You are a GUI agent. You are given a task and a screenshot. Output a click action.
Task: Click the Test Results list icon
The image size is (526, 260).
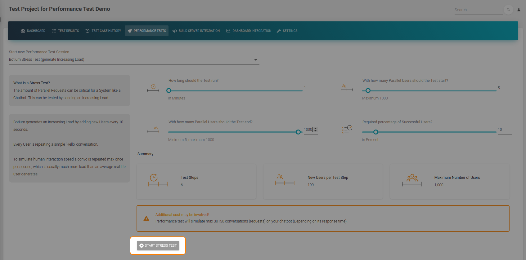[54, 31]
